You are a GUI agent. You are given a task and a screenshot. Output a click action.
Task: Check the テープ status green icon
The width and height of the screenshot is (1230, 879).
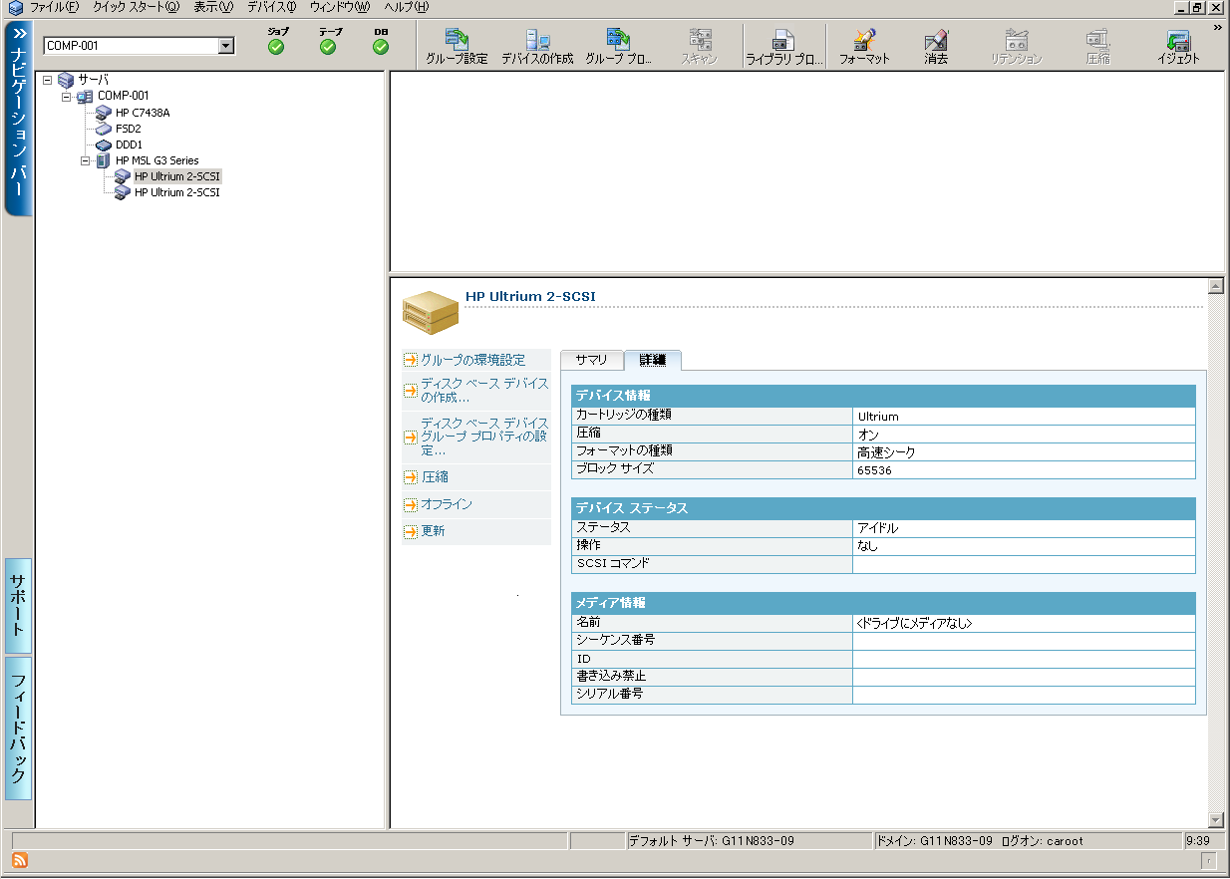tap(328, 47)
